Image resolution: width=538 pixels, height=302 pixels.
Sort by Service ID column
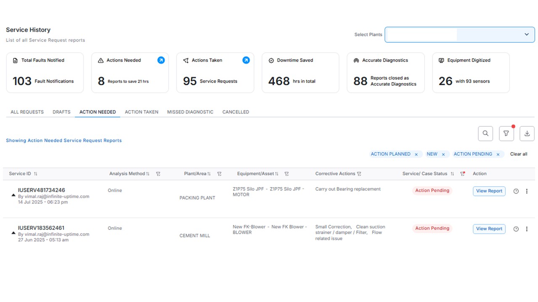[36, 174]
